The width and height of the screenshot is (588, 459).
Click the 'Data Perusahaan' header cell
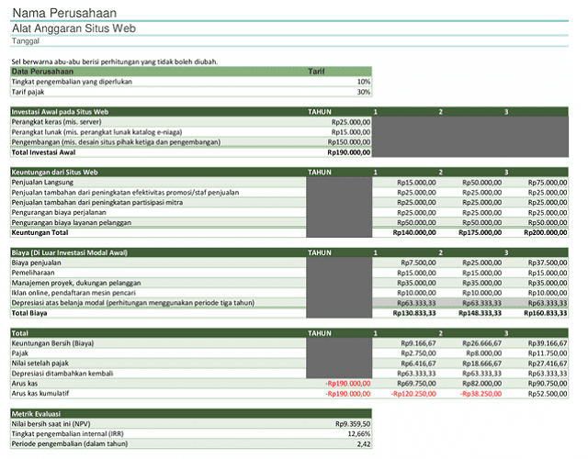click(42, 72)
